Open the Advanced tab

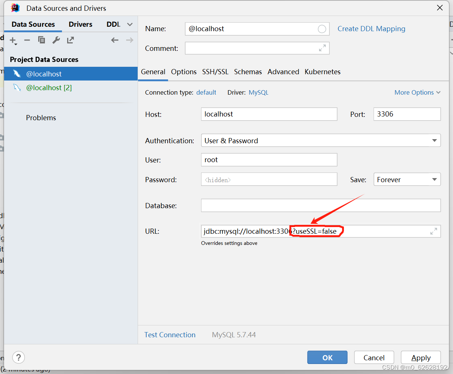point(283,72)
